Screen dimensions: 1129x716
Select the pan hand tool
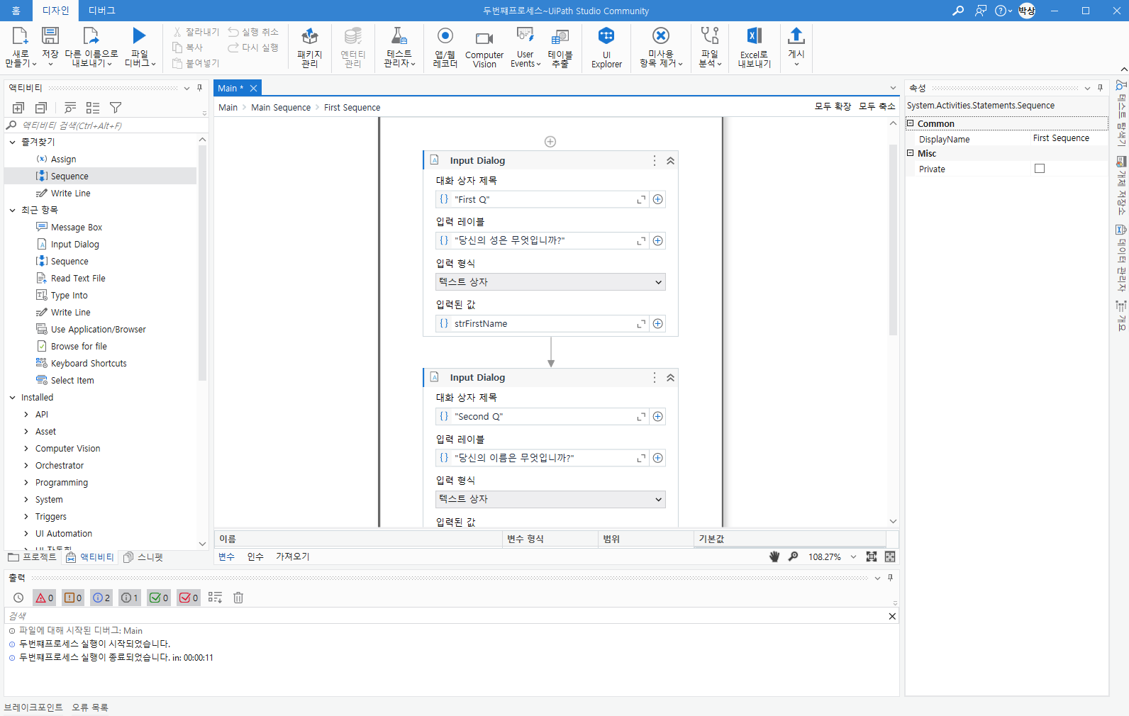pyautogui.click(x=774, y=556)
